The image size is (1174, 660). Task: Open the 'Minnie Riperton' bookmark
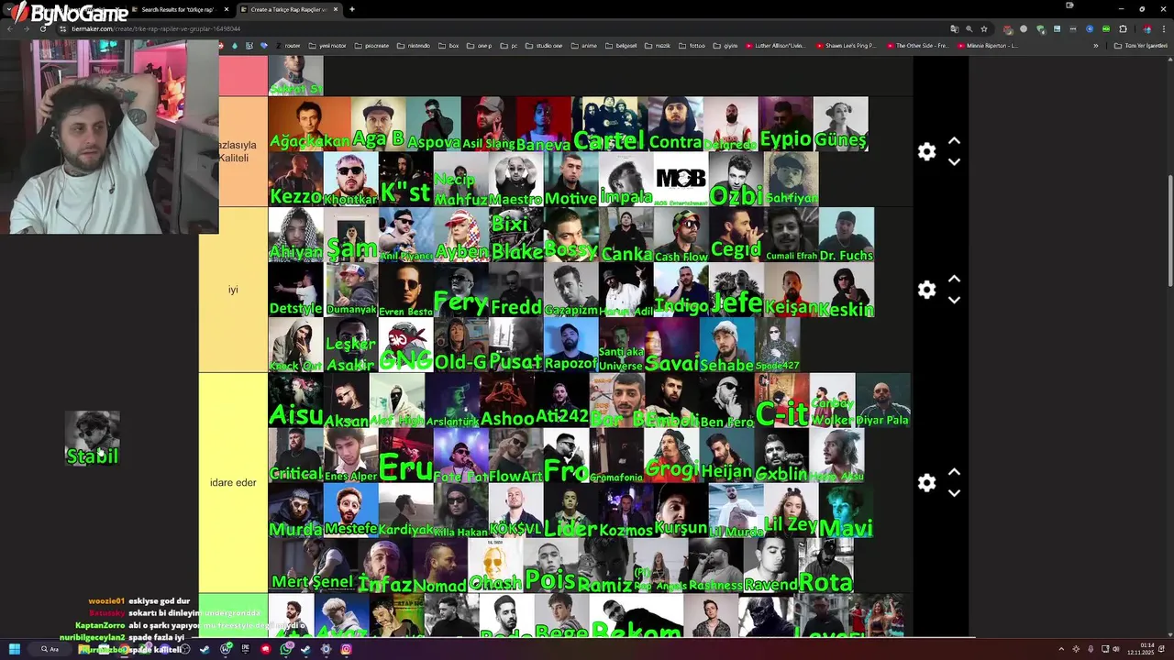(988, 46)
